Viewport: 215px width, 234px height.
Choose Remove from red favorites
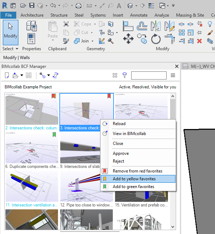pos(138,171)
